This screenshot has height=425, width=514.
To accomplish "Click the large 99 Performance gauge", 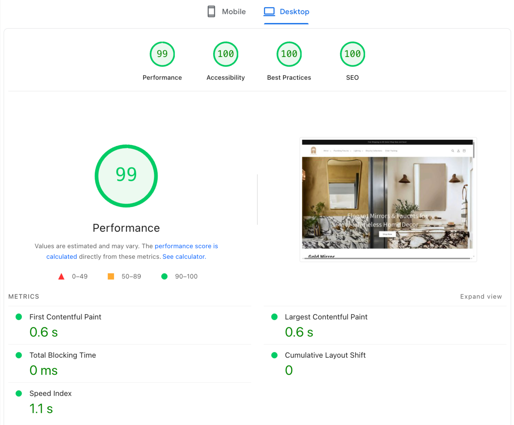I will [126, 176].
